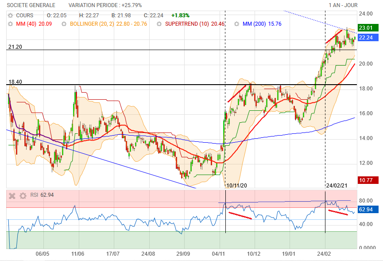The width and height of the screenshot is (383, 261).
Task: Click the 29/09 date on time axis
Action: point(183,253)
